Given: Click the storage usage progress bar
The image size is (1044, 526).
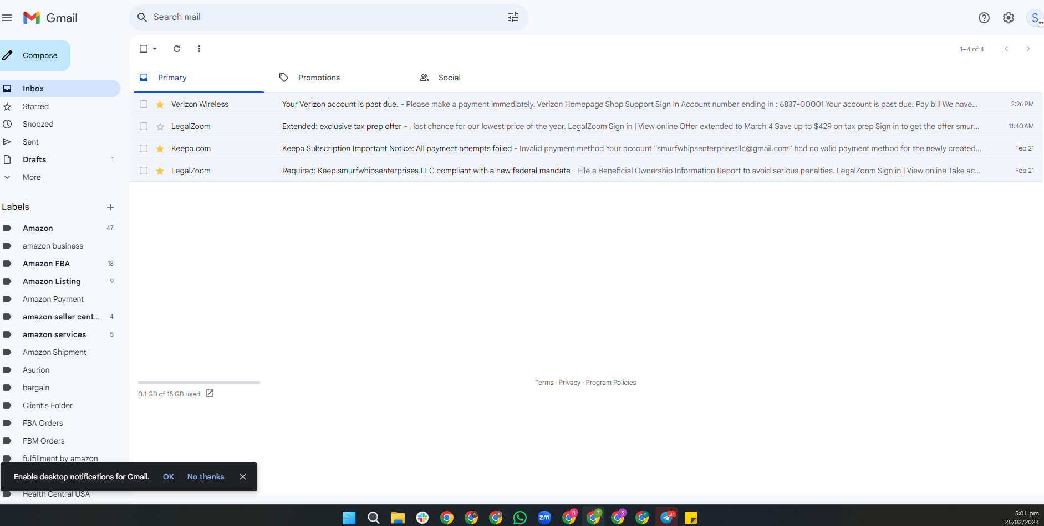Looking at the screenshot, I should click(x=199, y=383).
